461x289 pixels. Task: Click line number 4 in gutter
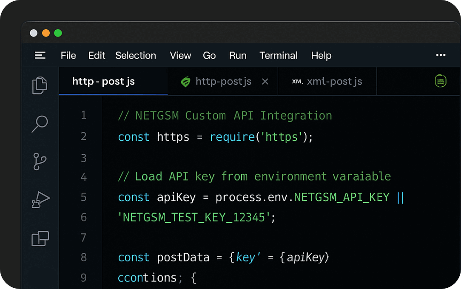point(84,177)
